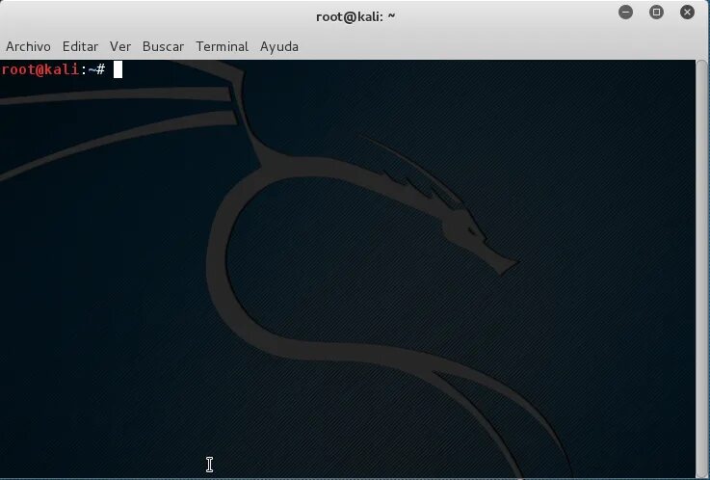
Task: Click the root@kali prompt text
Action: point(53,69)
